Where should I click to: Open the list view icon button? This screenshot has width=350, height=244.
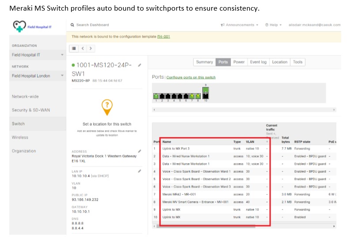tap(74, 48)
